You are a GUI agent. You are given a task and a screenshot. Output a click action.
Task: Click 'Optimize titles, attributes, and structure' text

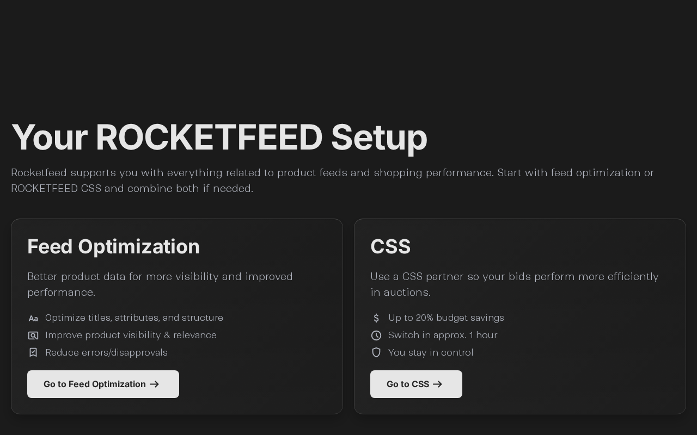click(x=134, y=318)
